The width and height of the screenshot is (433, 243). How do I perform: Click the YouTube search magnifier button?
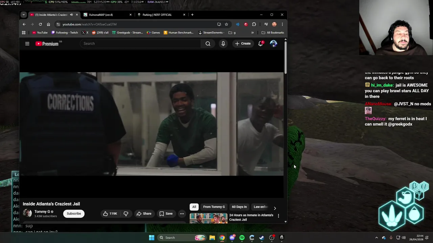point(208,44)
